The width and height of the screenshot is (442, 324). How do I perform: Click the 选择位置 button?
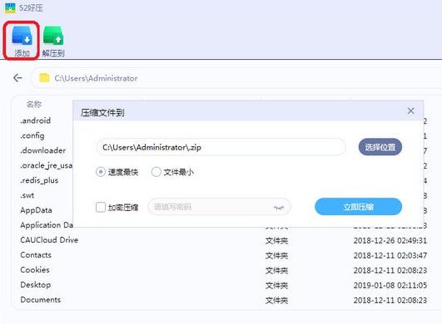pos(380,147)
